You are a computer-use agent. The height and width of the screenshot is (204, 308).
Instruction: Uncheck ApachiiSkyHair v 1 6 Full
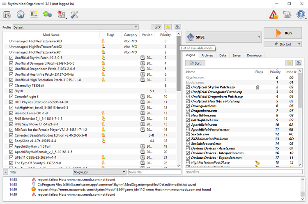click(x=11, y=146)
